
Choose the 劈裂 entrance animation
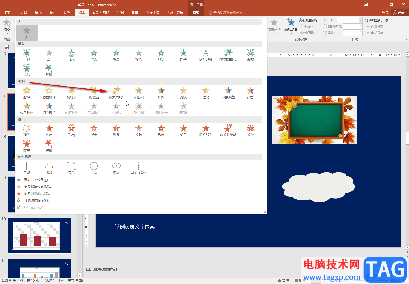point(116,55)
